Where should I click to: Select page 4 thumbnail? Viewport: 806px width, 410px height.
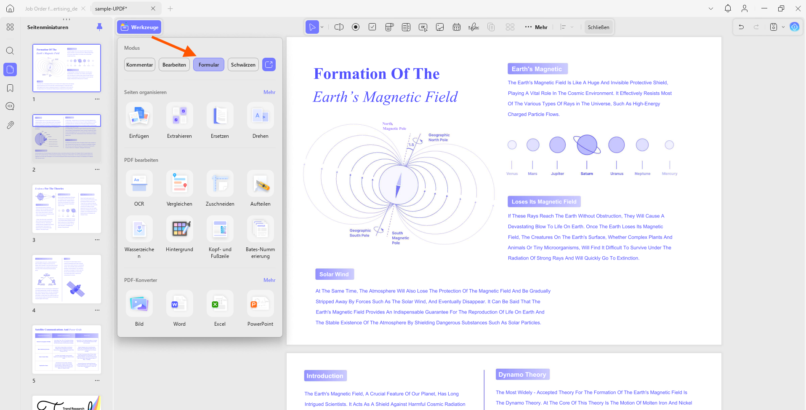pos(67,279)
